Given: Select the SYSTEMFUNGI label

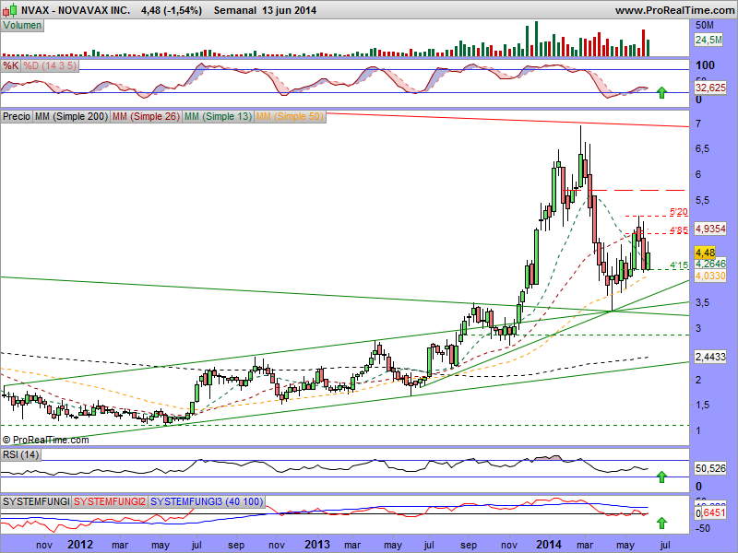Looking at the screenshot, I should click(36, 501).
